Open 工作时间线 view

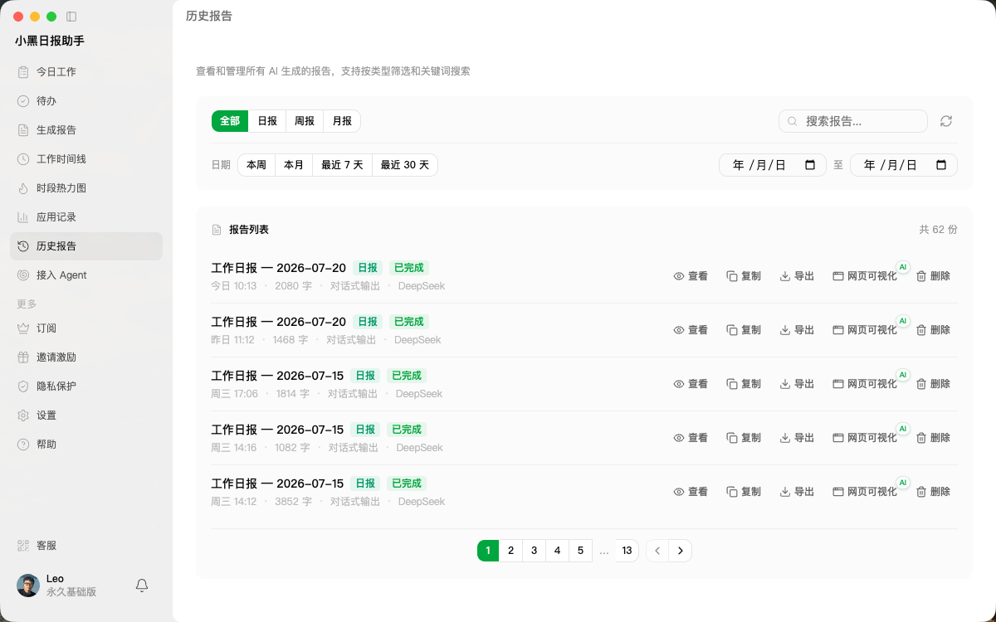[x=86, y=159]
